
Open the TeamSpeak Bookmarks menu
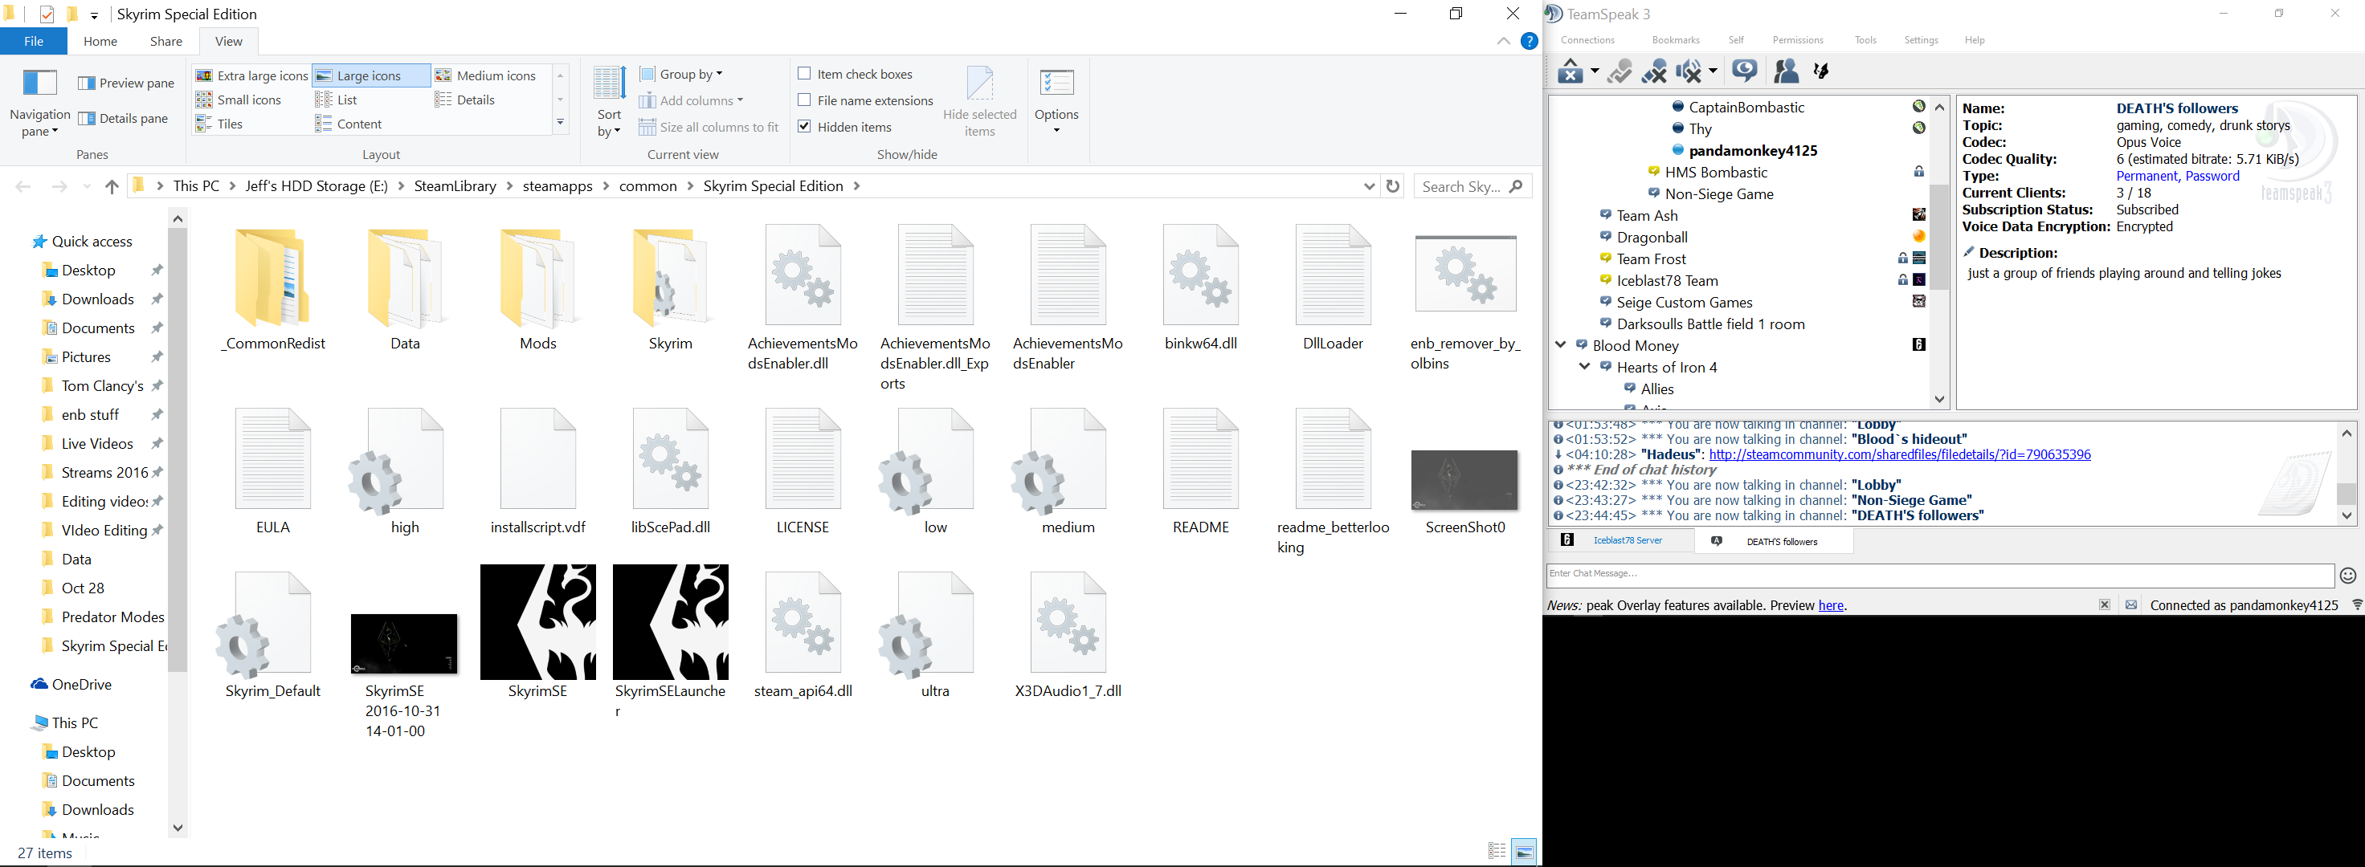click(x=1676, y=39)
